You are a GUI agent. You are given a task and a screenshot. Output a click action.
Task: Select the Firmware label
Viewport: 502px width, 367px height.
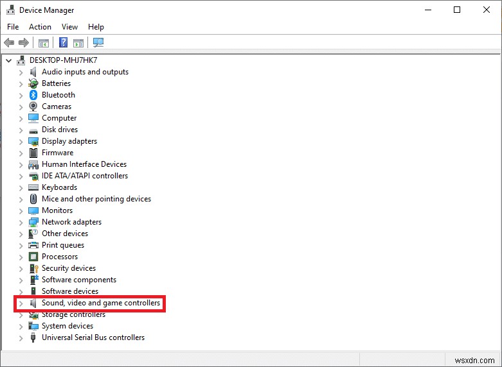58,153
